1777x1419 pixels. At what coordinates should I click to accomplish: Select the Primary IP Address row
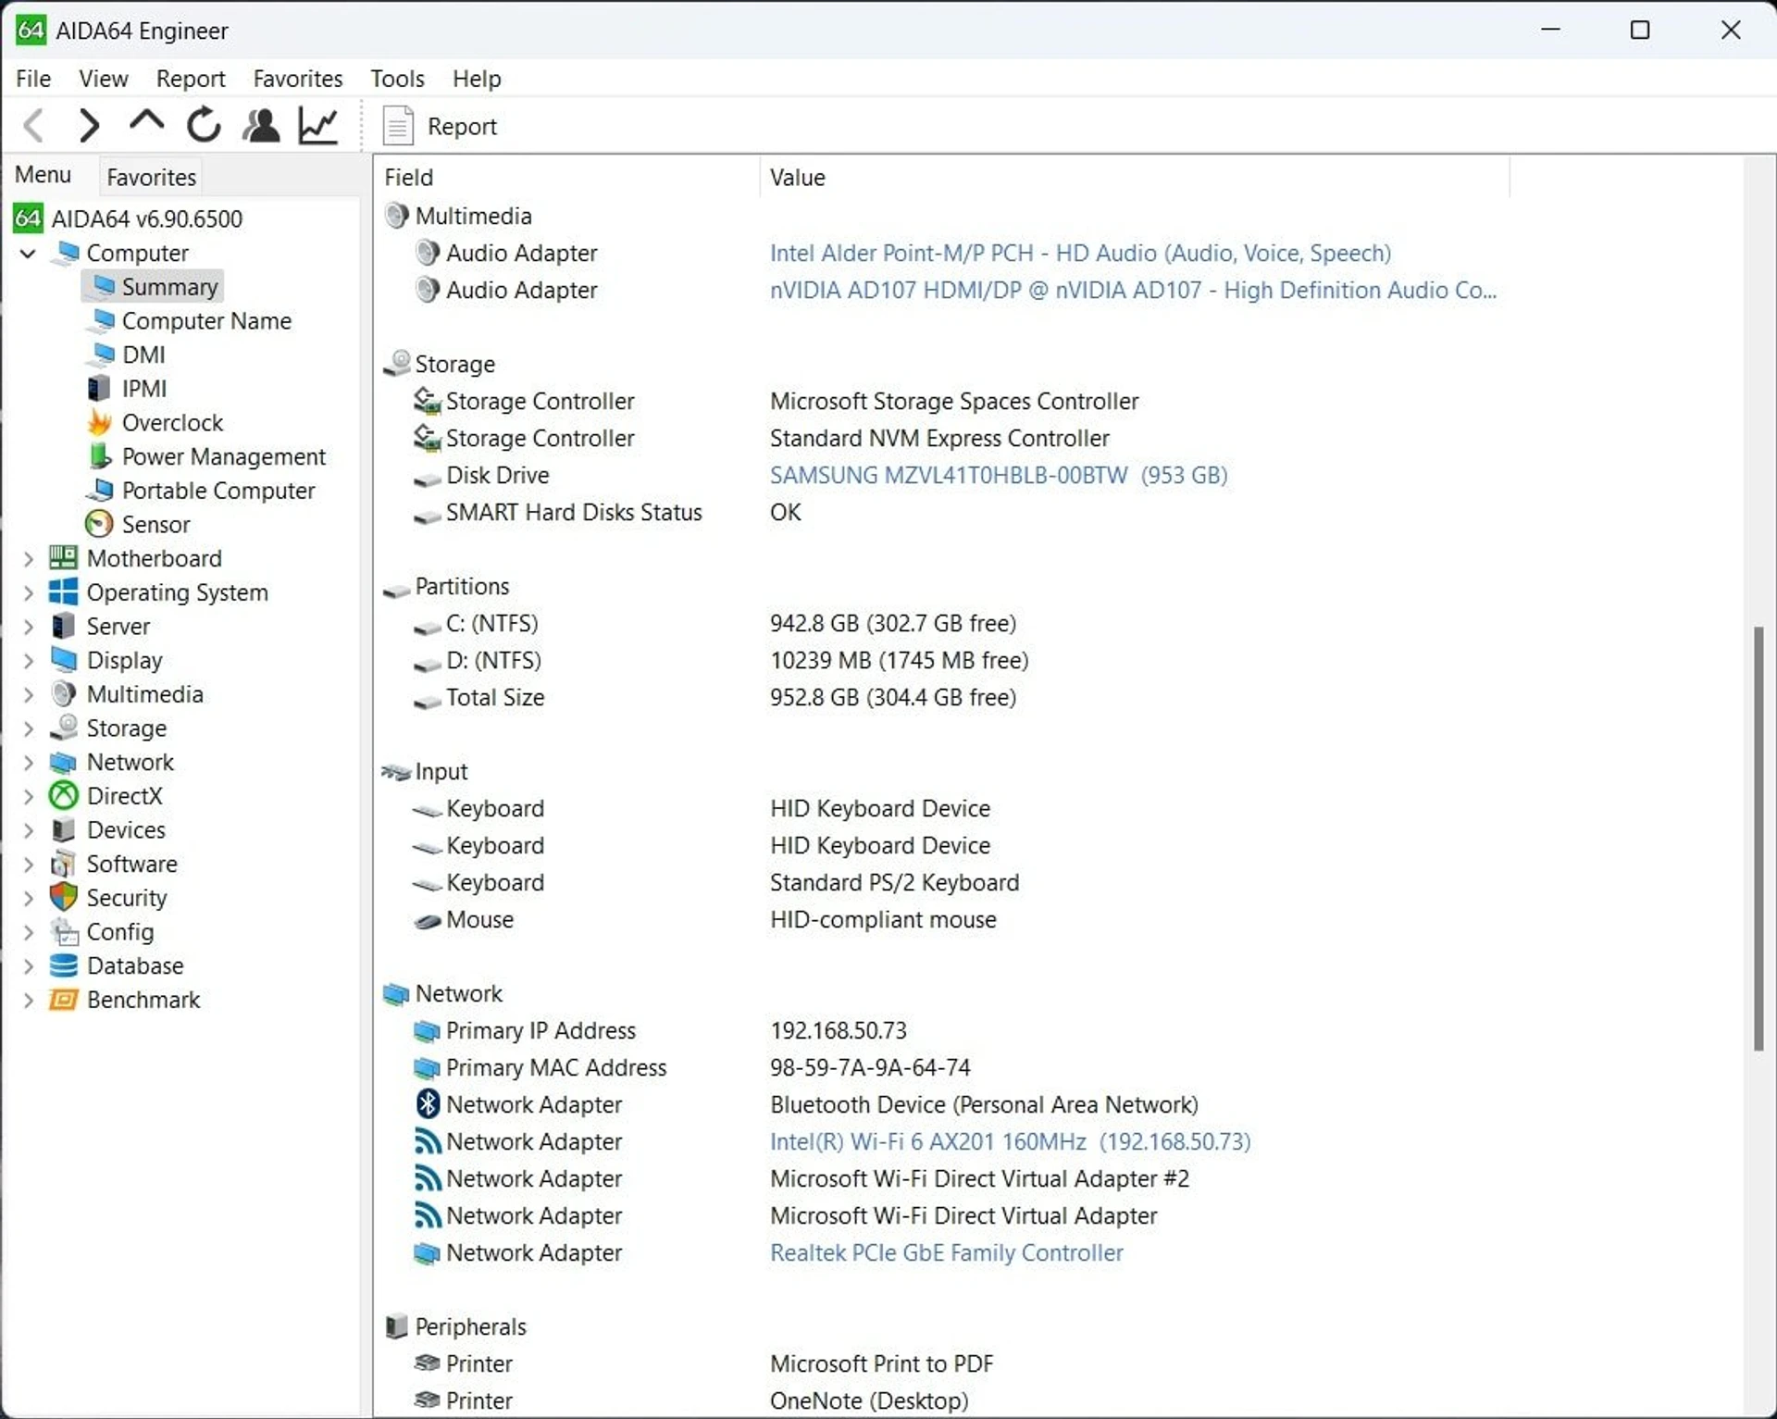pos(660,1031)
